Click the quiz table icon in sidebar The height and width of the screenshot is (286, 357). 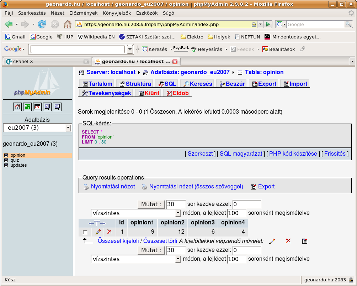click(x=6, y=160)
